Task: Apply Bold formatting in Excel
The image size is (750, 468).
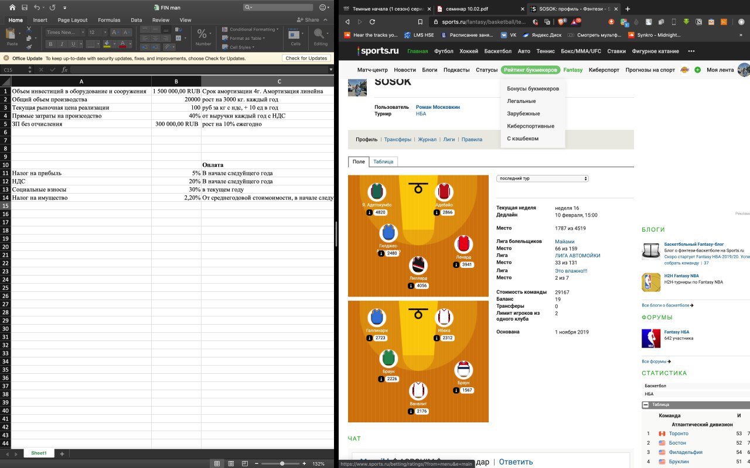Action: tap(50, 44)
